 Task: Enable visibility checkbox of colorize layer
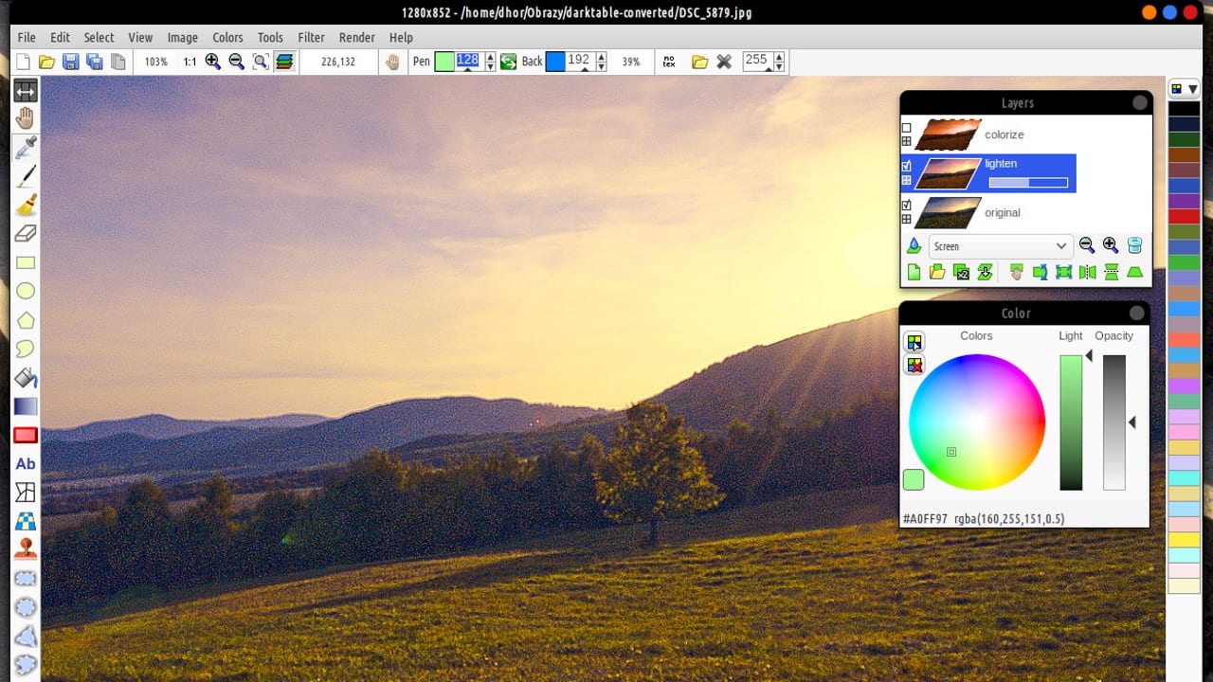coord(906,127)
